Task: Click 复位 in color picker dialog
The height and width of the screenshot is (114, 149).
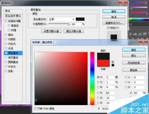Action: [134, 56]
